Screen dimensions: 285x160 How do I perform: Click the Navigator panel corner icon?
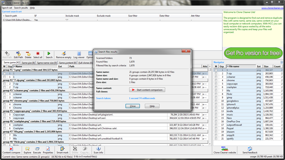pyautogui.click(x=282, y=62)
